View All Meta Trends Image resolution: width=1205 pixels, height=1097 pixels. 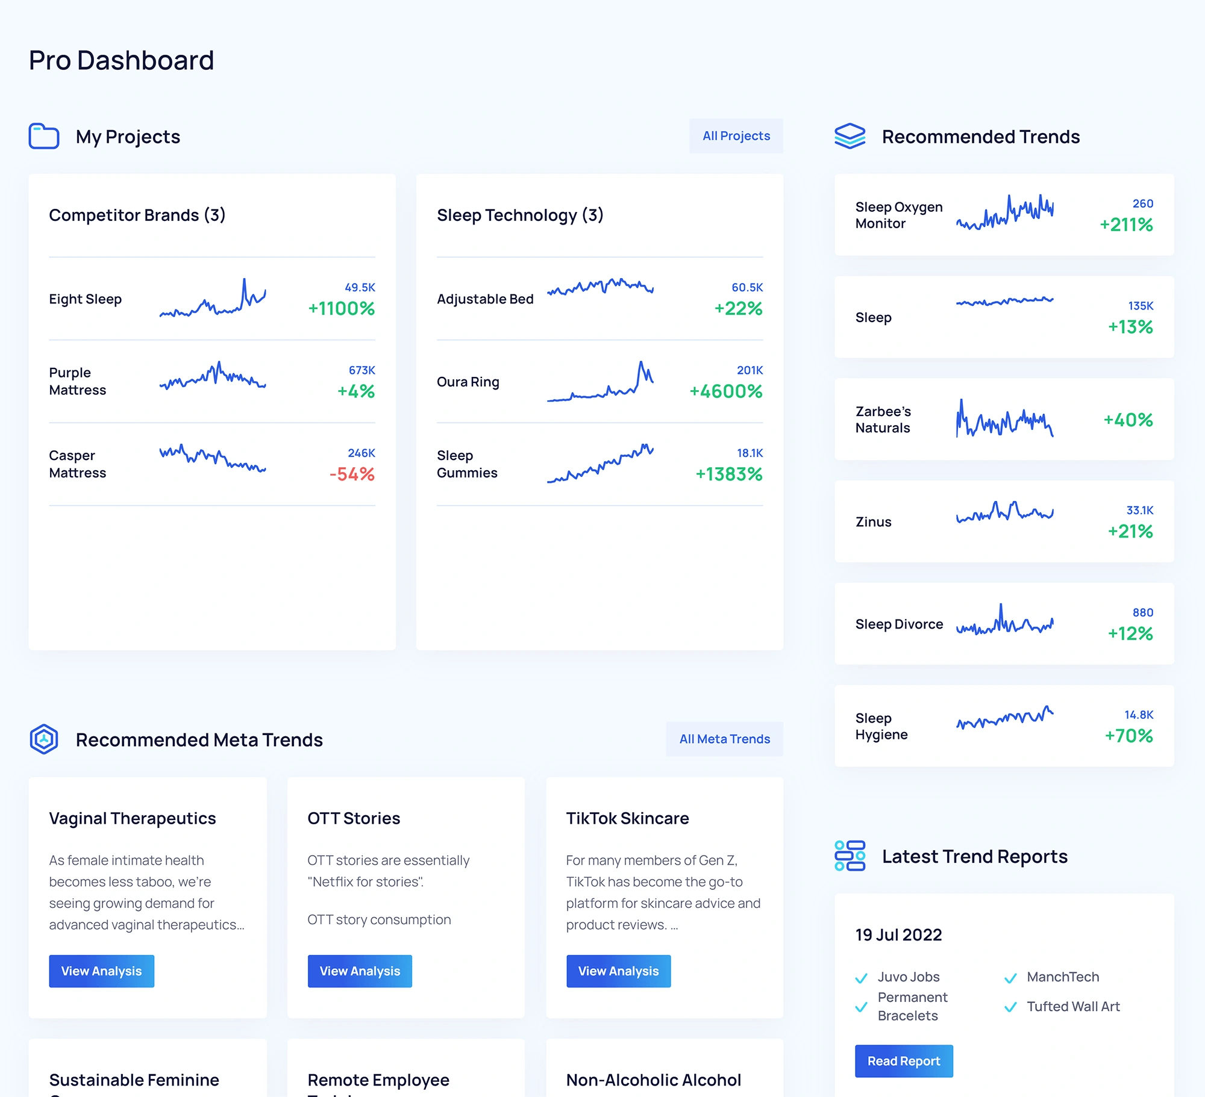click(x=724, y=739)
